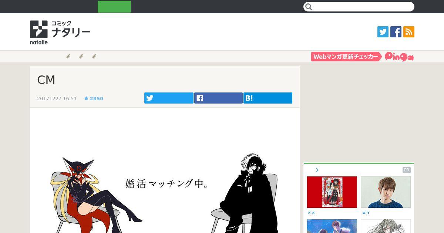The image size is (444, 233).
Task: Open the pink Pinga logo
Action: 399,57
